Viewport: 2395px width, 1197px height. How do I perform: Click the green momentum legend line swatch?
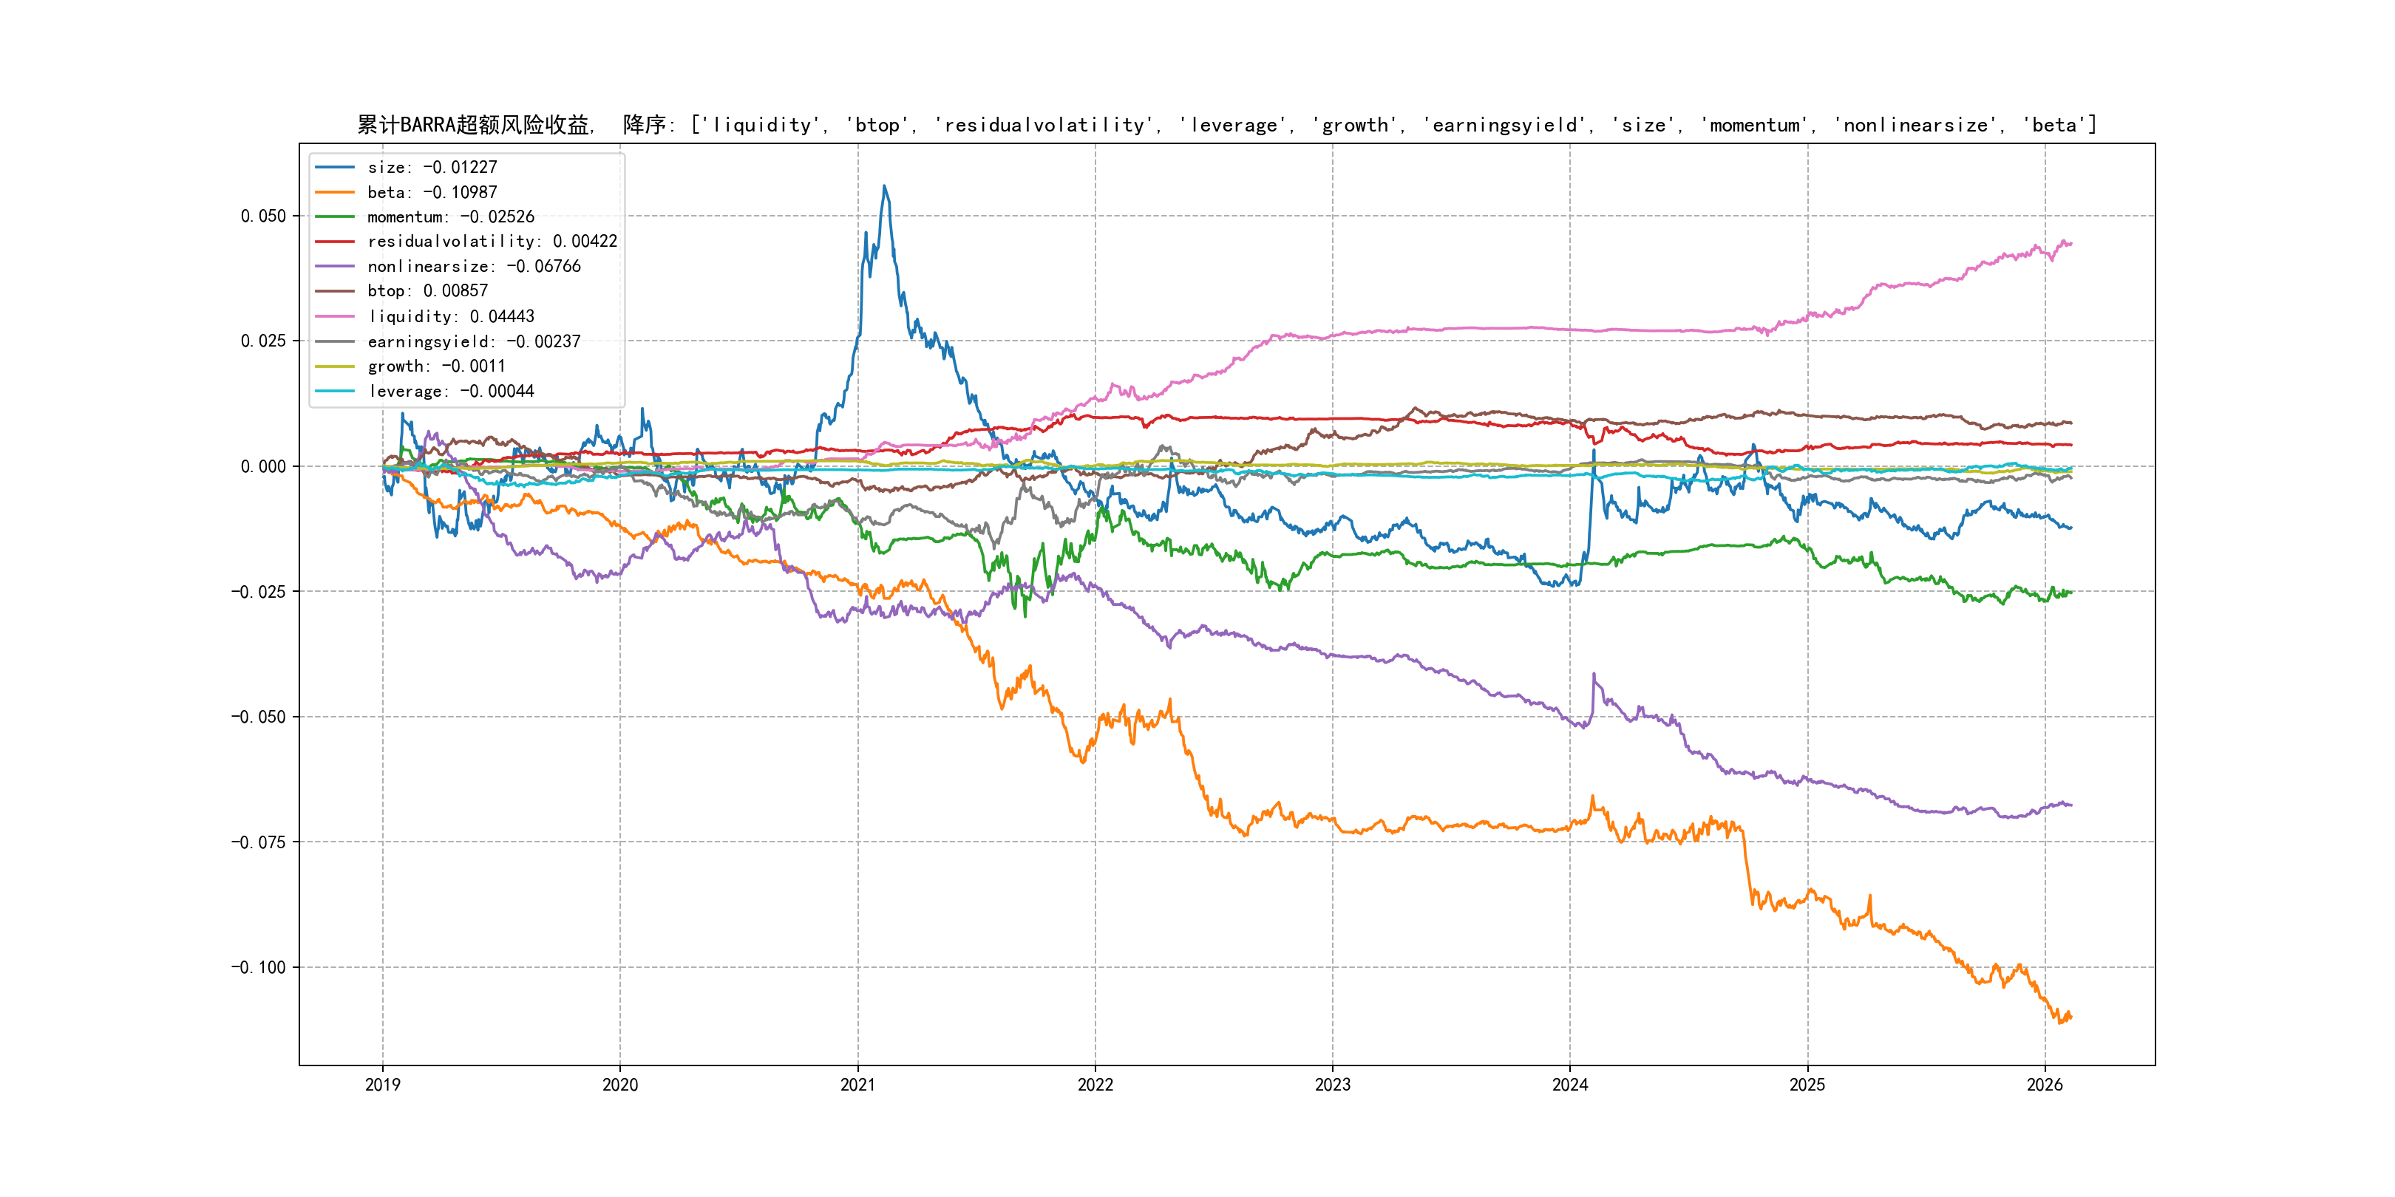pos(335,216)
